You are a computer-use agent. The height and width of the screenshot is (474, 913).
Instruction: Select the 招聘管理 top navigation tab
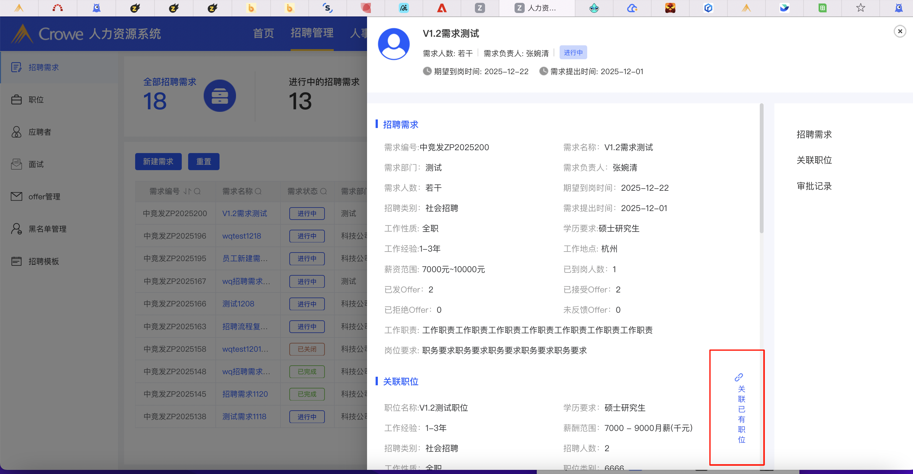[312, 33]
